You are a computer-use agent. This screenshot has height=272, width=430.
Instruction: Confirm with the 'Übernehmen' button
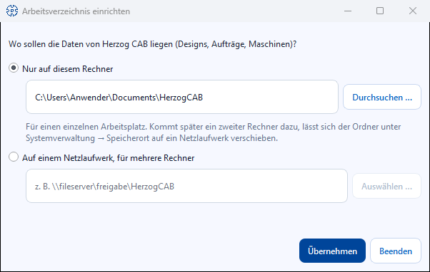[x=332, y=251]
